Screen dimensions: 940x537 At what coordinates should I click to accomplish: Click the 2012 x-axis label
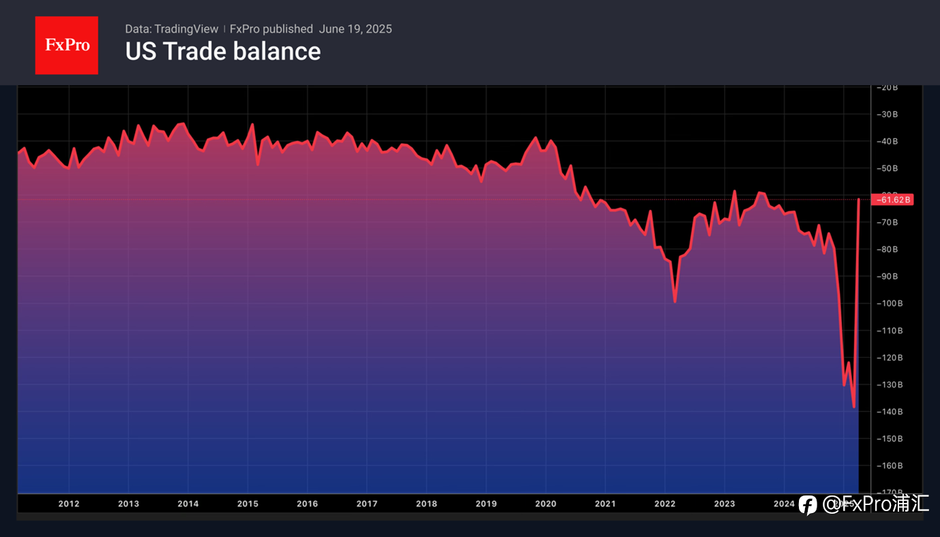click(68, 504)
